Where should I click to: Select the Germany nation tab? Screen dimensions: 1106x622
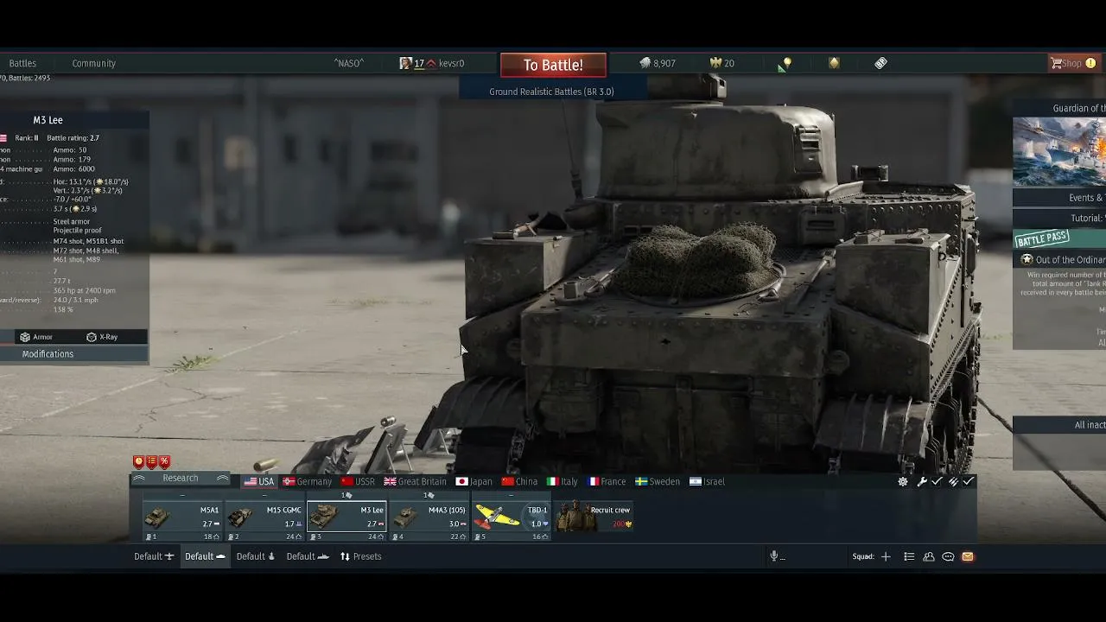(307, 482)
